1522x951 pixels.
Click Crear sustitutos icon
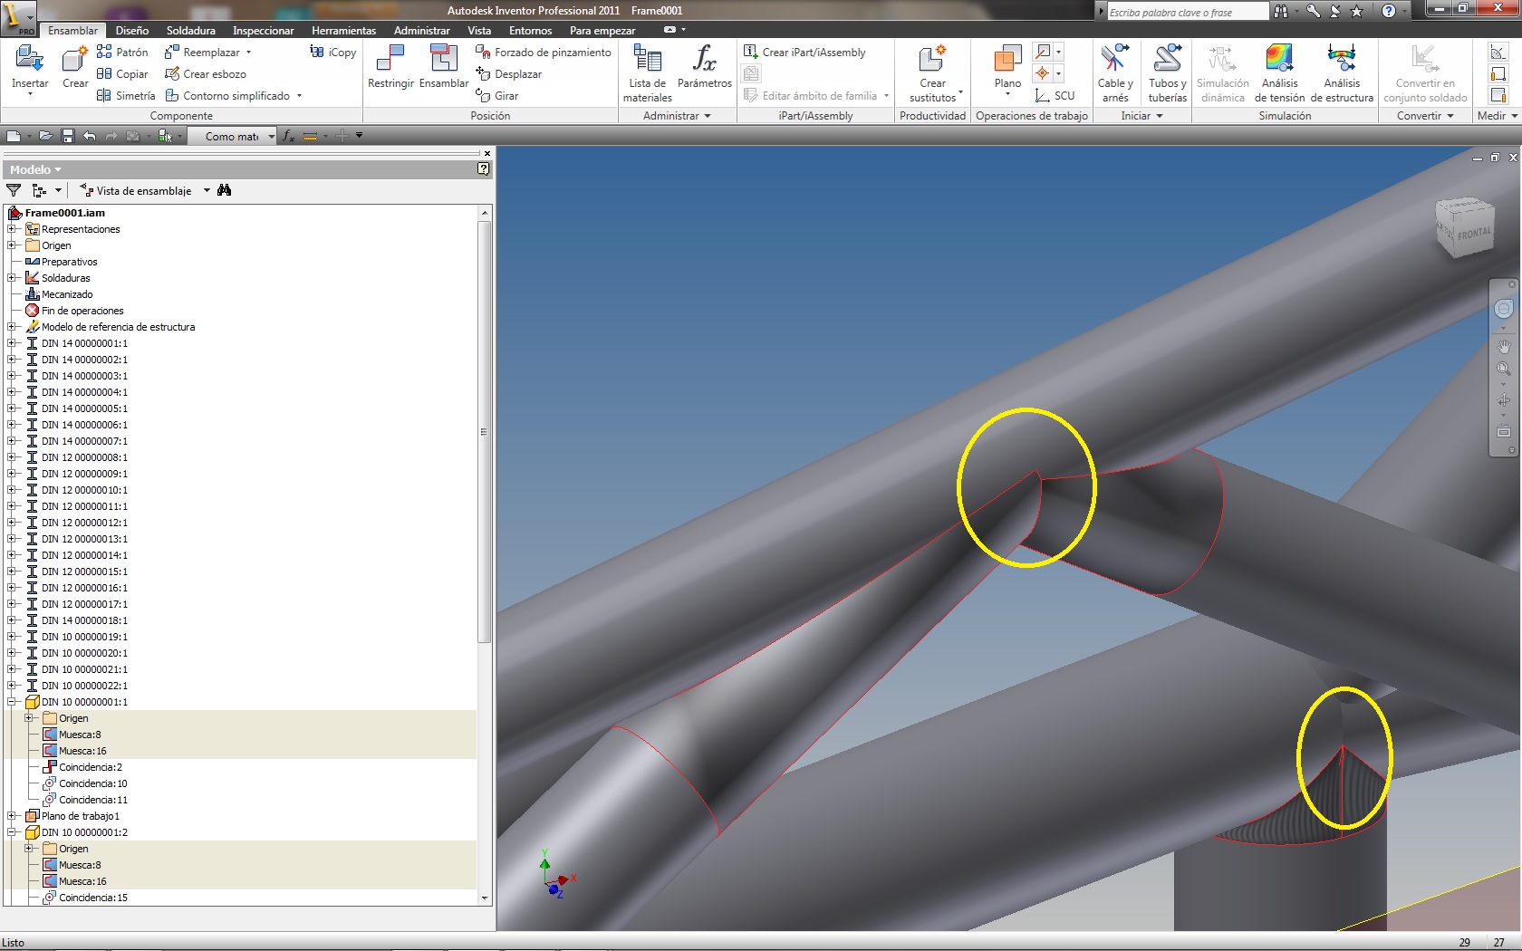click(x=932, y=60)
